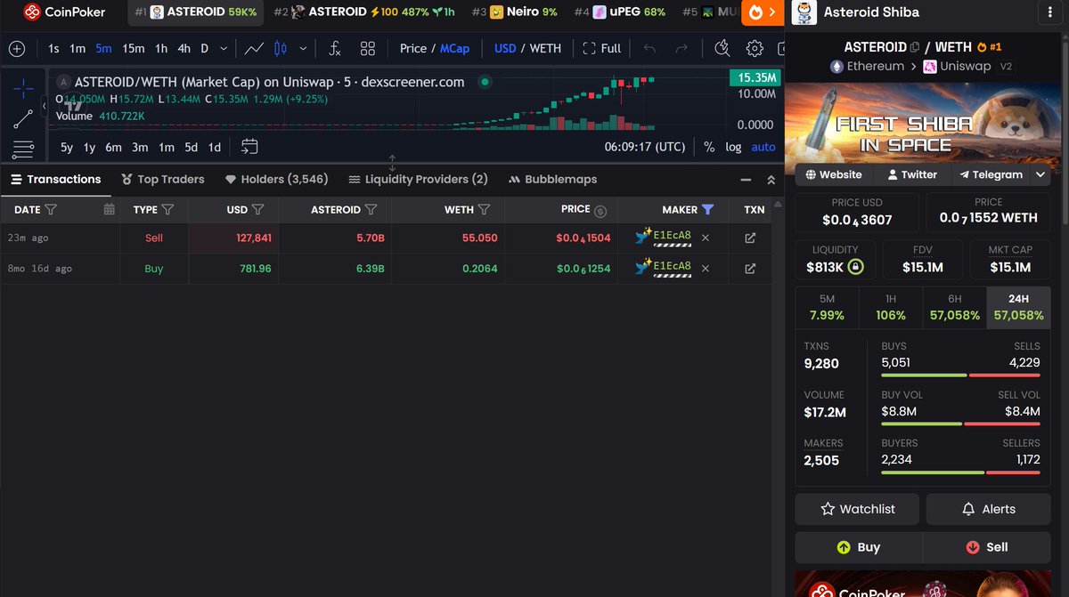The height and width of the screenshot is (597, 1069).
Task: Open the Top Traders tab
Action: tap(163, 179)
